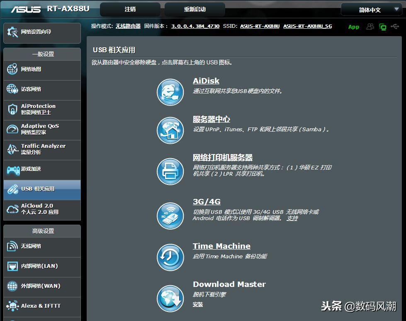Image resolution: width=406 pixels, height=321 pixels.
Task: Click the guest users icon in top bar
Action: [370, 27]
